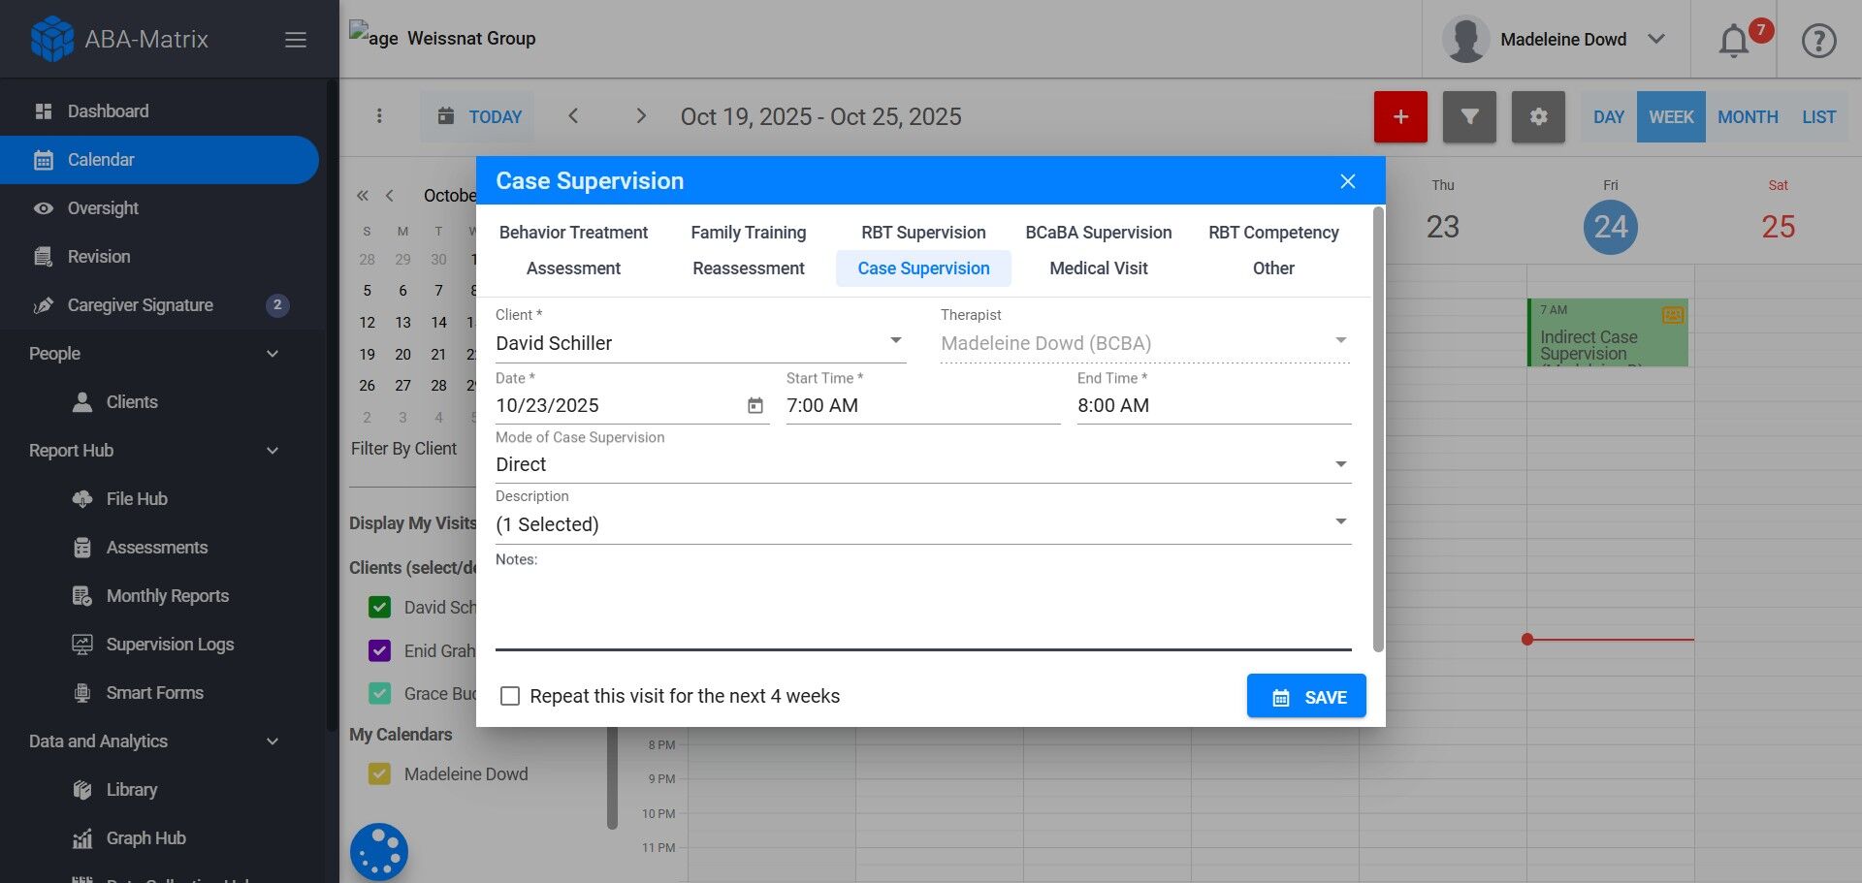Select the Medical Visit tab

(1098, 268)
